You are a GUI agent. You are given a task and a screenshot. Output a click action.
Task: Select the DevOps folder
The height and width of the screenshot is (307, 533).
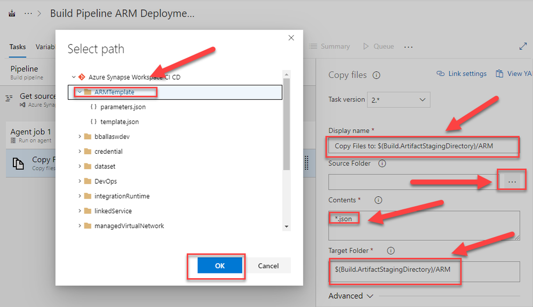[106, 181]
